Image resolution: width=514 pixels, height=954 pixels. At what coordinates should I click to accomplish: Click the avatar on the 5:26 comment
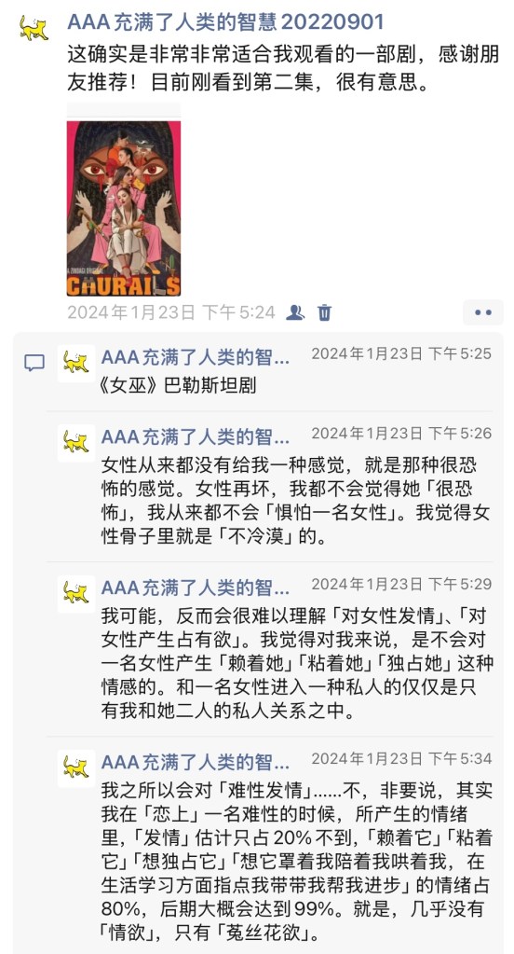click(x=76, y=443)
